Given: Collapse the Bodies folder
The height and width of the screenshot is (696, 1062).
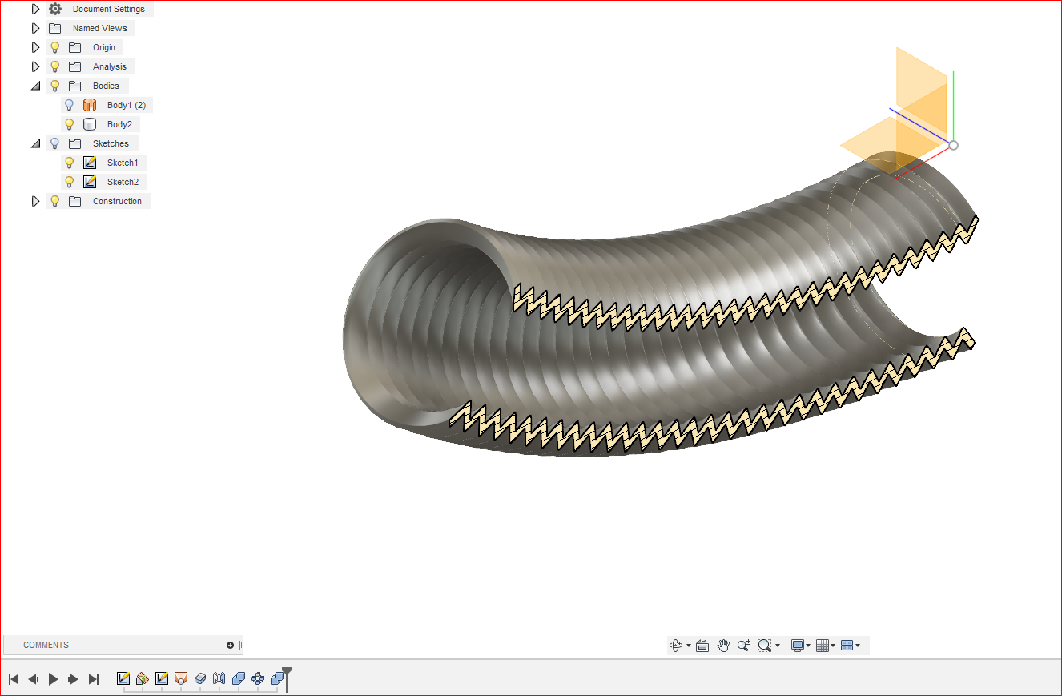Looking at the screenshot, I should [35, 86].
